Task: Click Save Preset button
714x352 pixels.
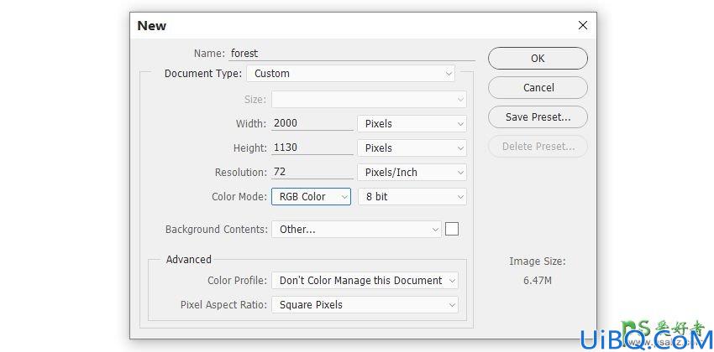Action: click(x=538, y=117)
